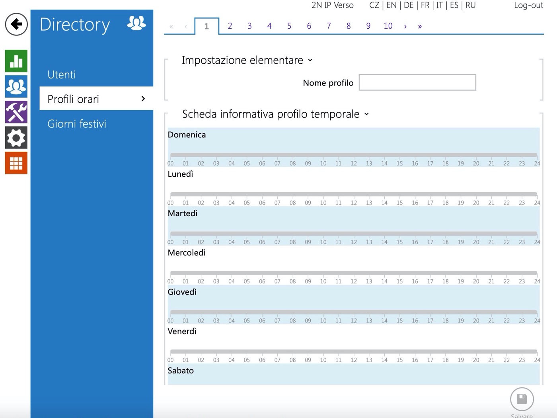Switch to profile tab 3
The height and width of the screenshot is (418, 557).
249,26
